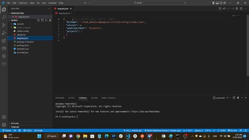Toggle the bottom panel visibility
Screen dimensions: 249x140
tap(217, 3)
